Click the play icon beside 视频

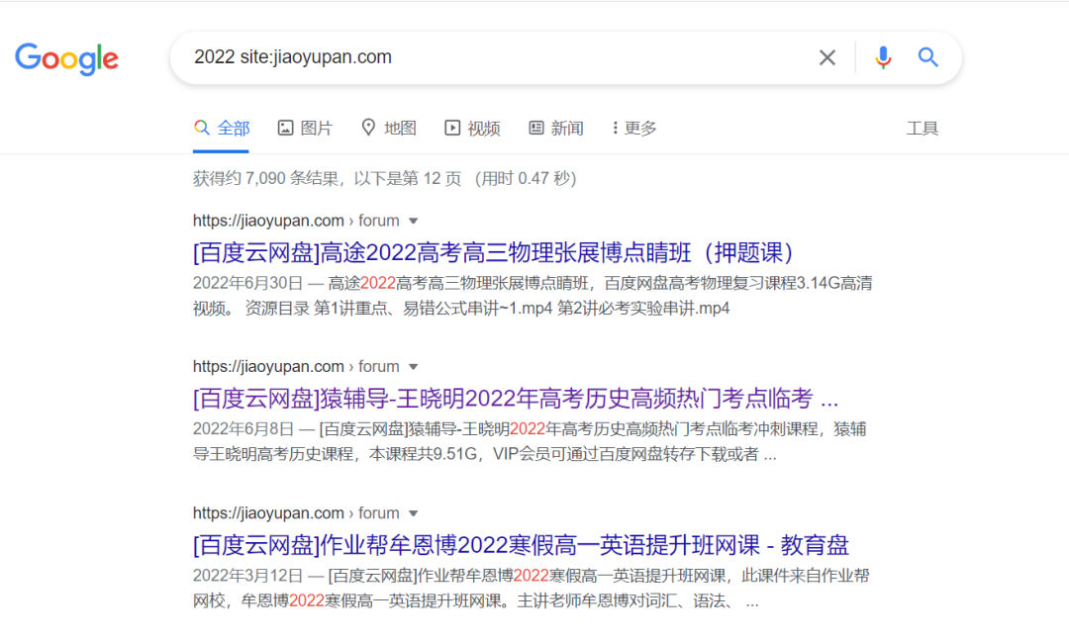452,128
